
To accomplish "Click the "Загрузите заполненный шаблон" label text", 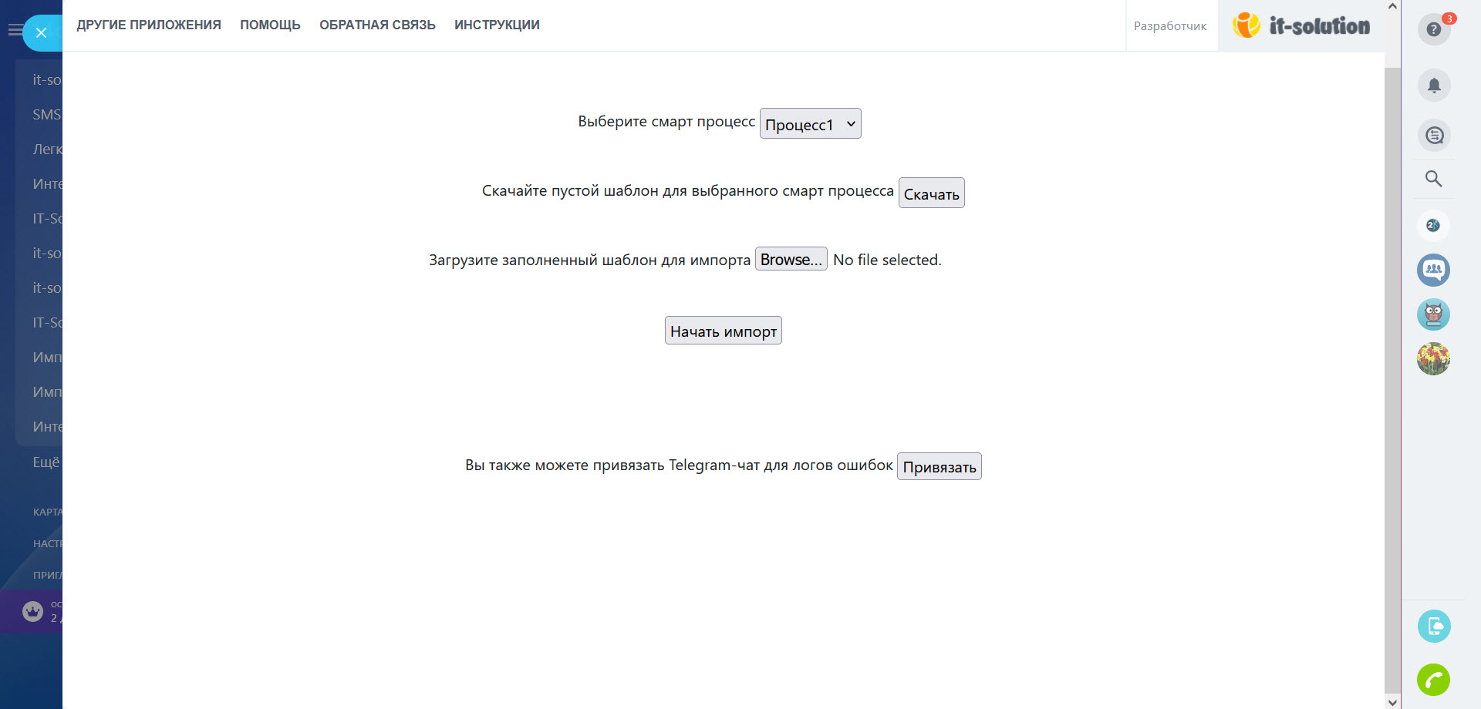I will click(589, 260).
